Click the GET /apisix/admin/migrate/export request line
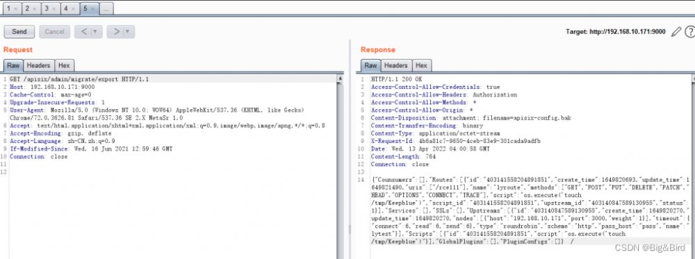695x259 pixels. pos(79,79)
